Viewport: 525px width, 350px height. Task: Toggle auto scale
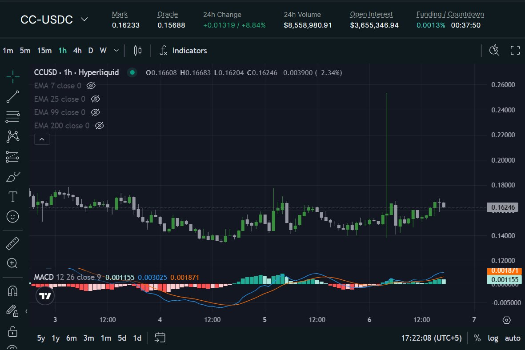pos(513,338)
